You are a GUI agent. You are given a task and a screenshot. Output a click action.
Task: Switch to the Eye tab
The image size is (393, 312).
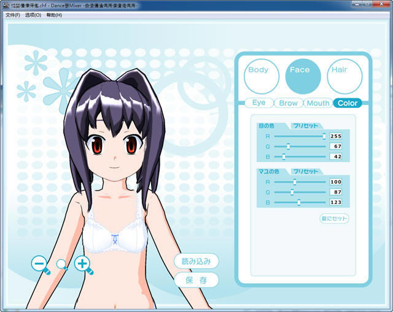point(259,103)
